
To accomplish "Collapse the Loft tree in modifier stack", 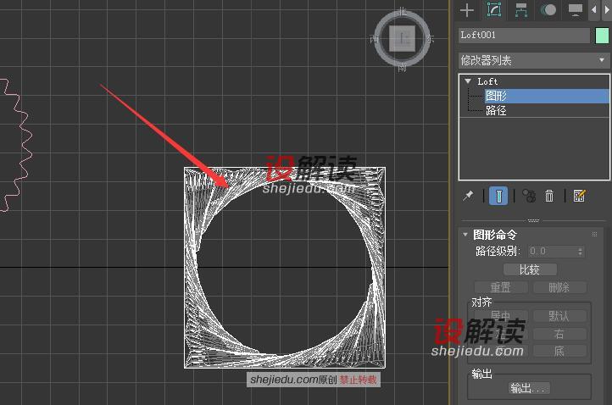I will [468, 81].
